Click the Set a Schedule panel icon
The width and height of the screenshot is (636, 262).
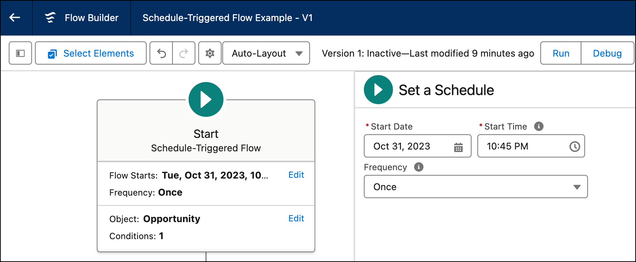click(378, 90)
